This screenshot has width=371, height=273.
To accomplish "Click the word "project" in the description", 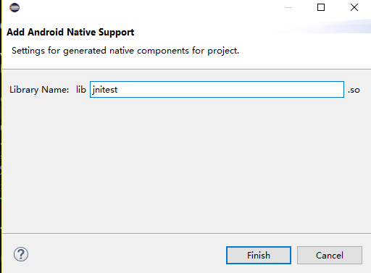I will (x=222, y=51).
